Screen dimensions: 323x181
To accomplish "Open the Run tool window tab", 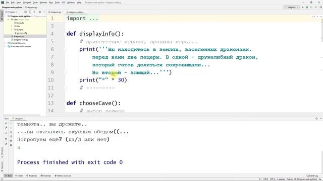I will click(x=9, y=175).
